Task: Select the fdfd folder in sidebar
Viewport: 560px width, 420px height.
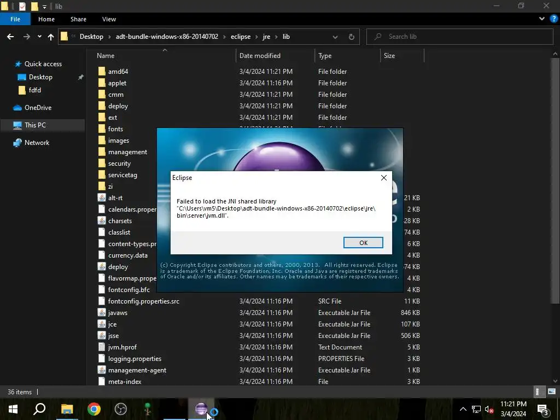Action: (34, 90)
